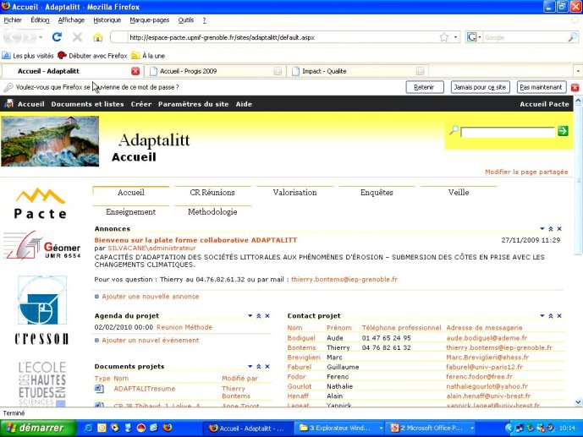Click the Pas maintenant button
The image size is (583, 437).
[x=541, y=87]
